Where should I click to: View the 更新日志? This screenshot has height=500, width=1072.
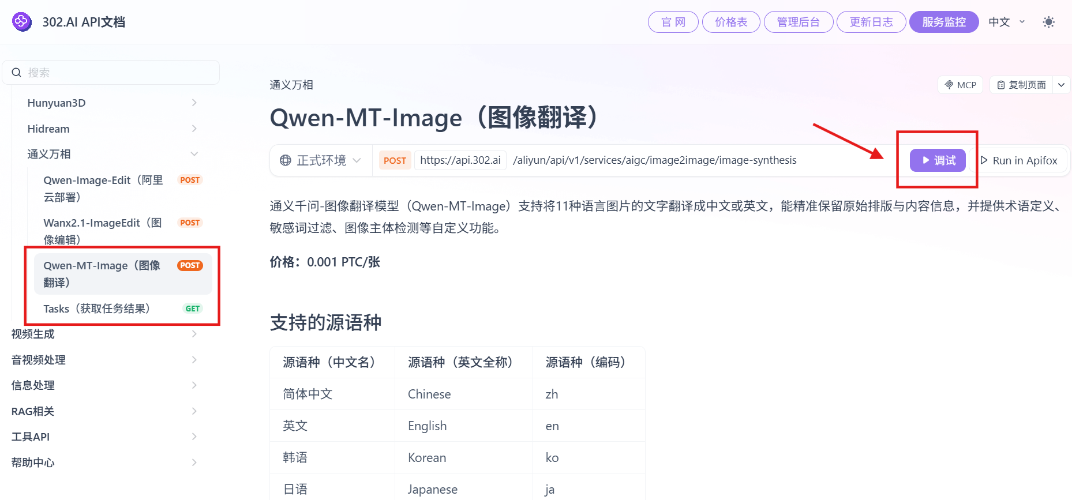tap(871, 22)
